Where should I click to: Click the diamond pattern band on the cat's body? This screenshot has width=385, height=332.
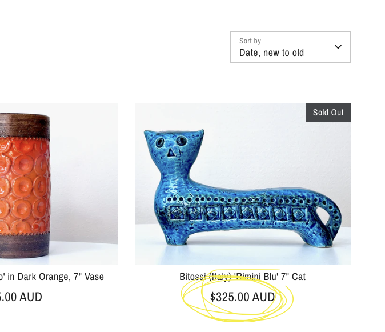(240, 214)
